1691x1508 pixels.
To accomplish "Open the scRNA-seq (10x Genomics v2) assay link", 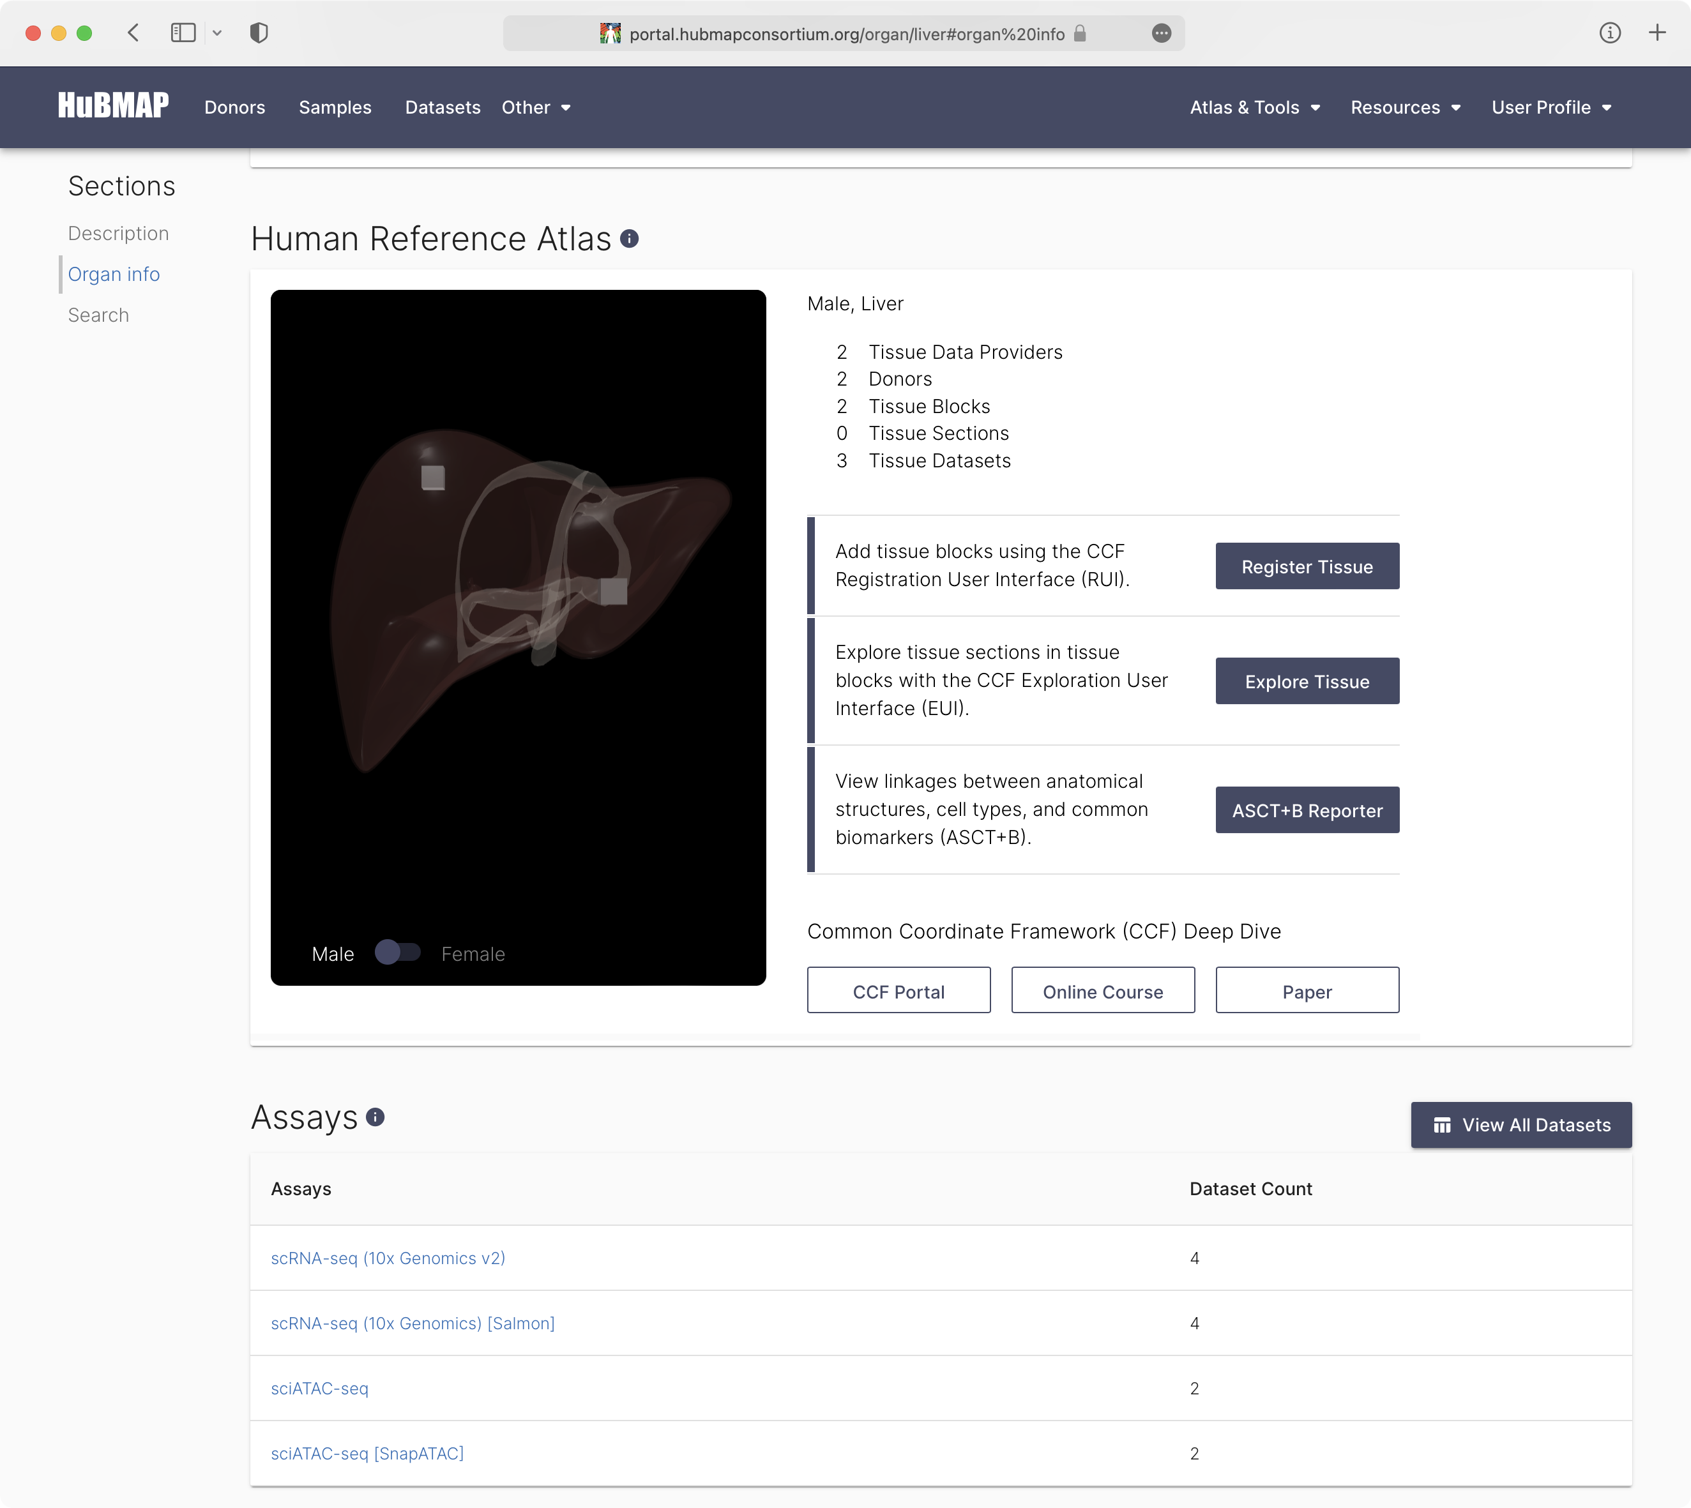I will (x=388, y=1258).
